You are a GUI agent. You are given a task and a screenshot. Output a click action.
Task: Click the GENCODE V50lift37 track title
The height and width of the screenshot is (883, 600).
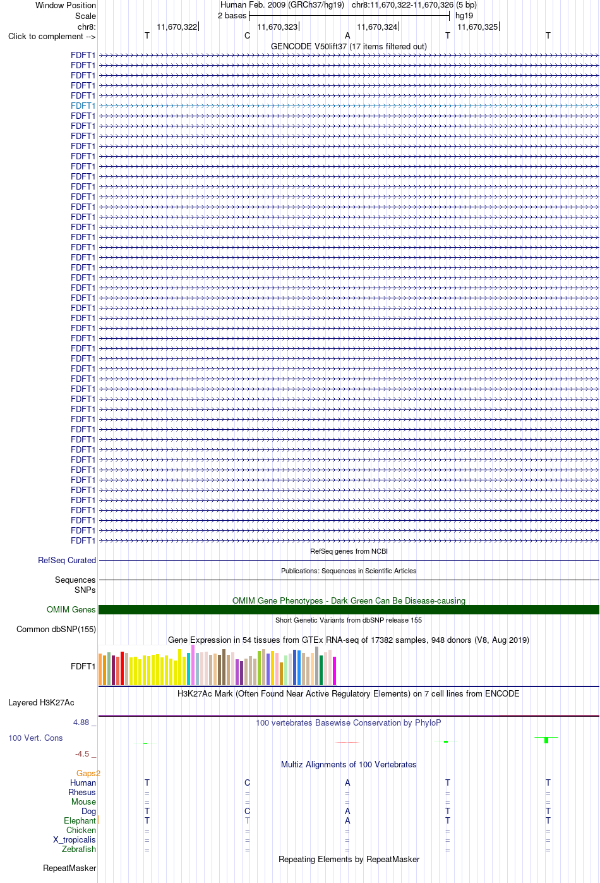click(349, 46)
